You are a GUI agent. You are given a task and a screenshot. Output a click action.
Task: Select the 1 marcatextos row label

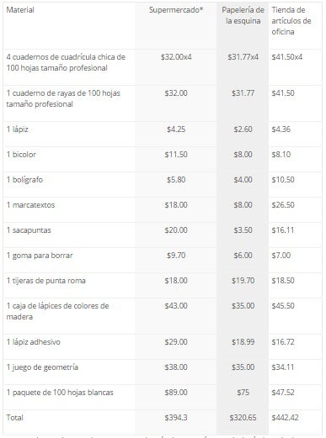pyautogui.click(x=30, y=205)
